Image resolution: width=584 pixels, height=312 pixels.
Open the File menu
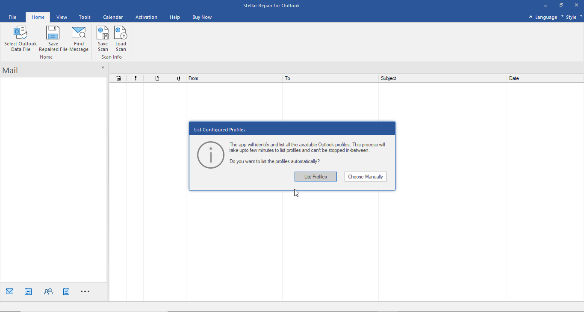point(12,17)
